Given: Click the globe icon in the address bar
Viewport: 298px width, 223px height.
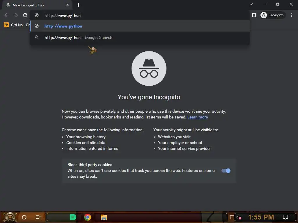Looking at the screenshot, I should (37, 15).
